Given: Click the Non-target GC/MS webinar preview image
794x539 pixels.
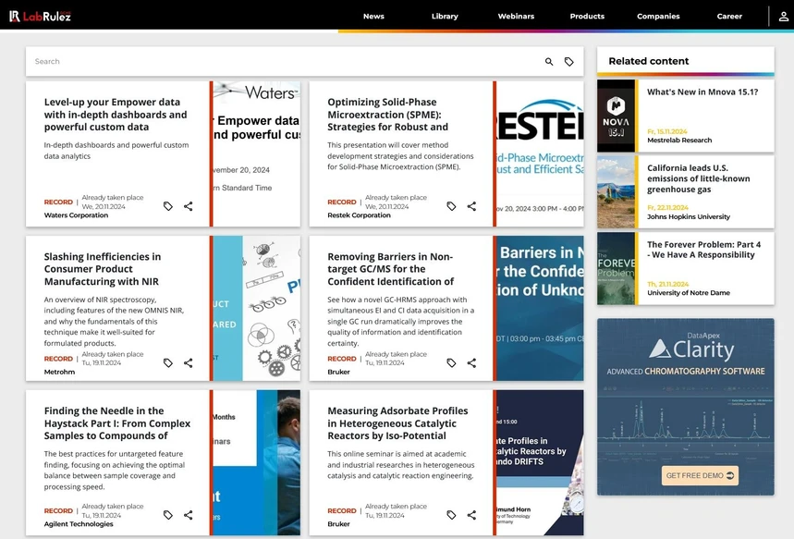Looking at the screenshot, I should (540, 308).
